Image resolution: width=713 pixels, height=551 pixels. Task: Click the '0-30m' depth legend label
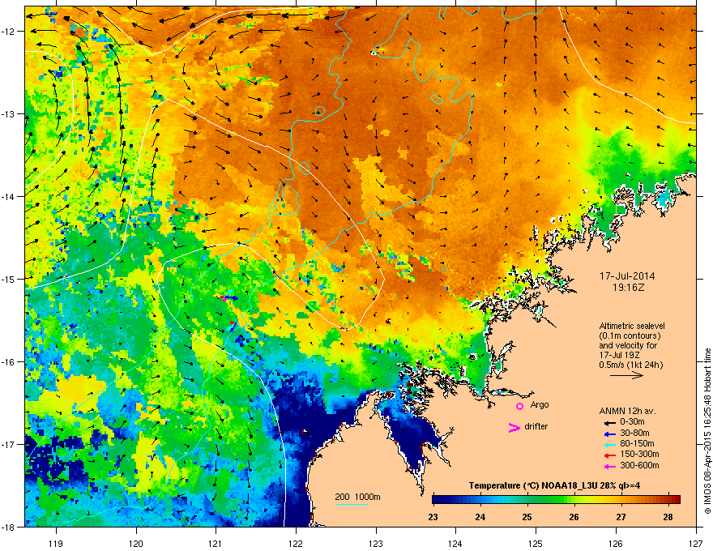pyautogui.click(x=633, y=422)
